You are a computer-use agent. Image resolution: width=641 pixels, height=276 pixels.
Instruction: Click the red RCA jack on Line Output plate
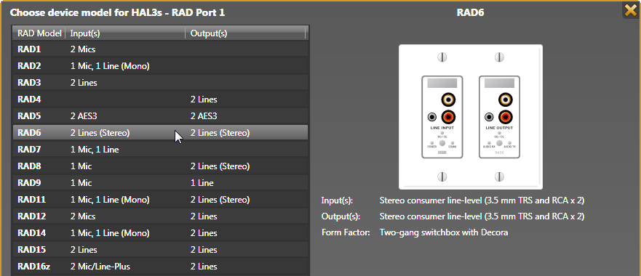[506, 118]
